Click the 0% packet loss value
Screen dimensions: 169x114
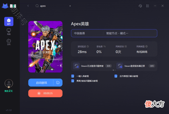point(99,52)
